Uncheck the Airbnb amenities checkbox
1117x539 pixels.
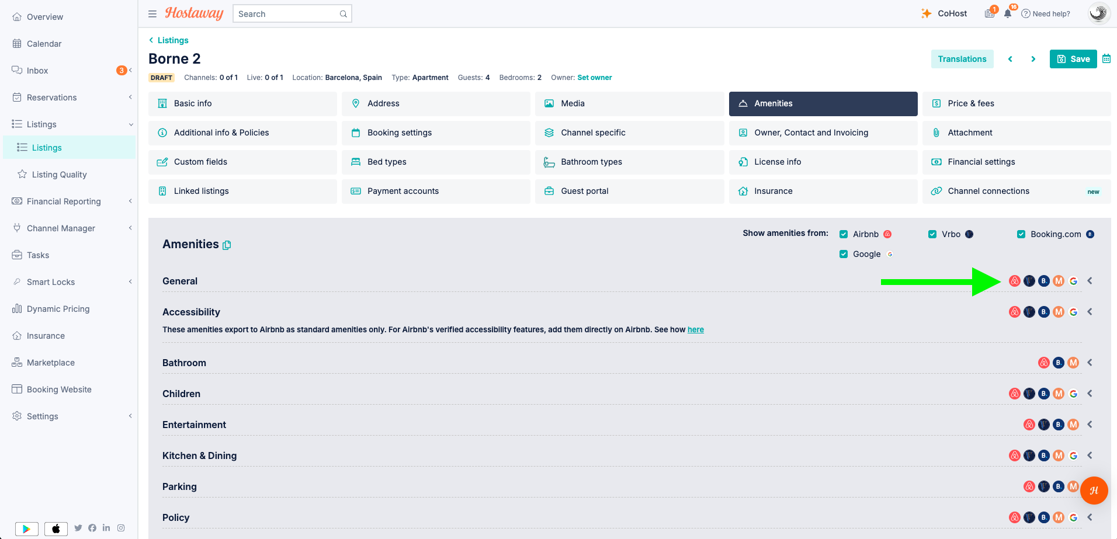pos(844,234)
